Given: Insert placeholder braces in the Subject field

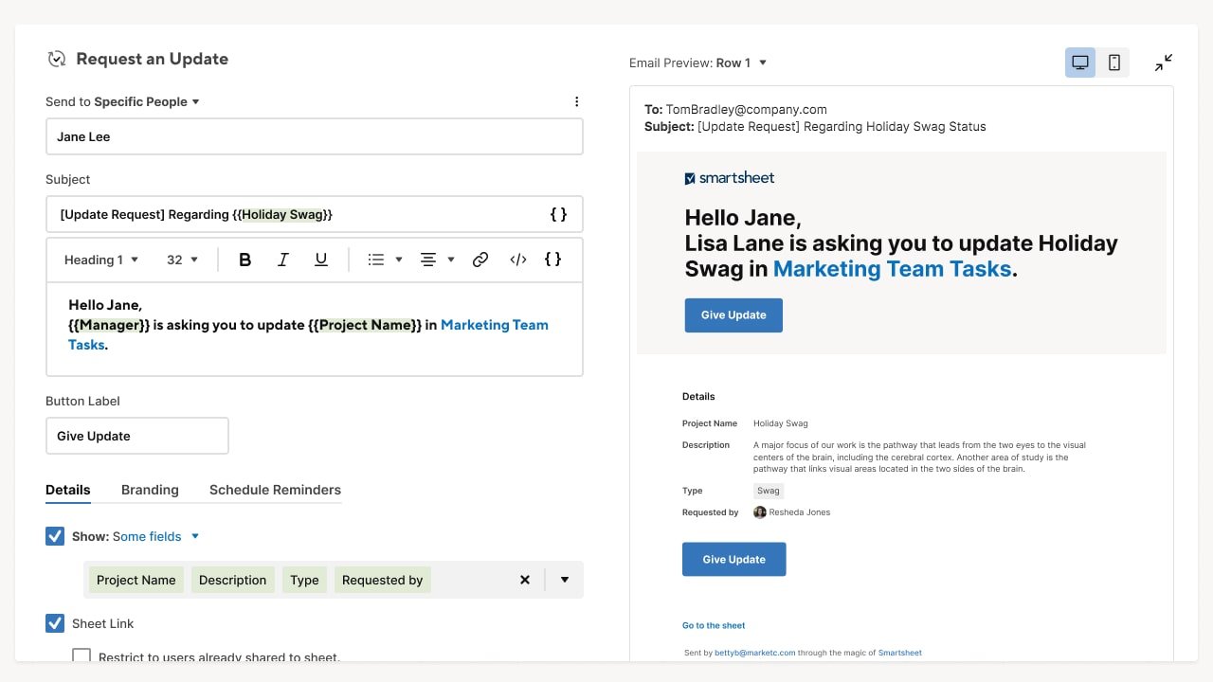Looking at the screenshot, I should point(558,214).
